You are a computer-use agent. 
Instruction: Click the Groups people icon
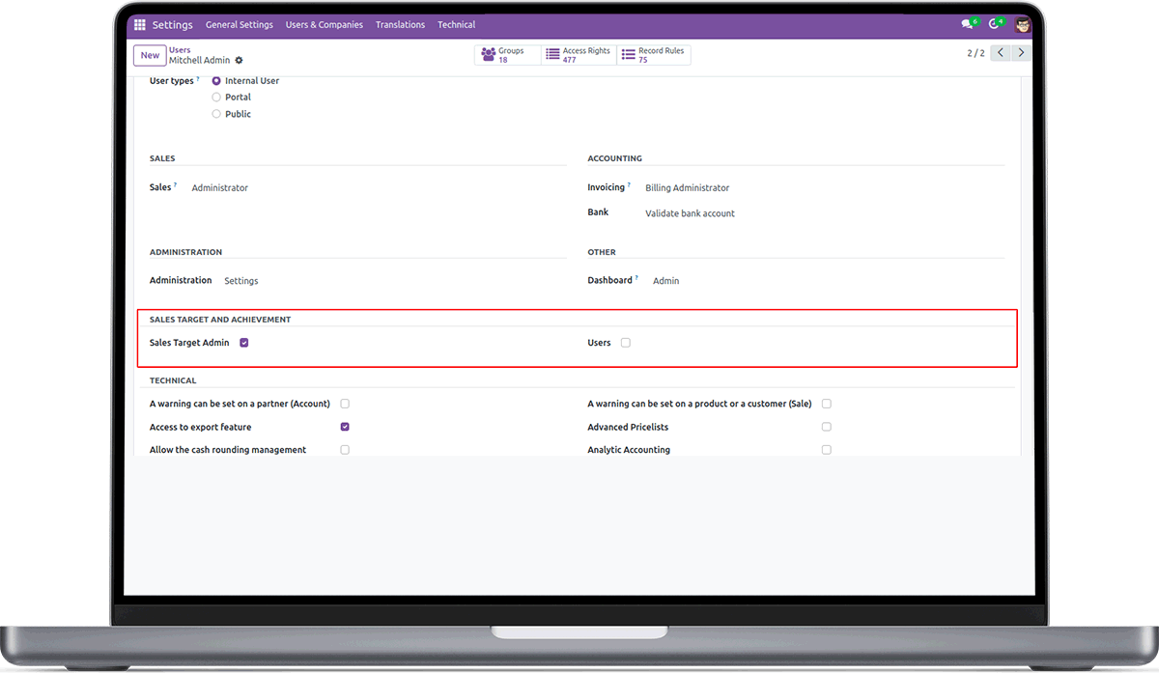point(489,55)
